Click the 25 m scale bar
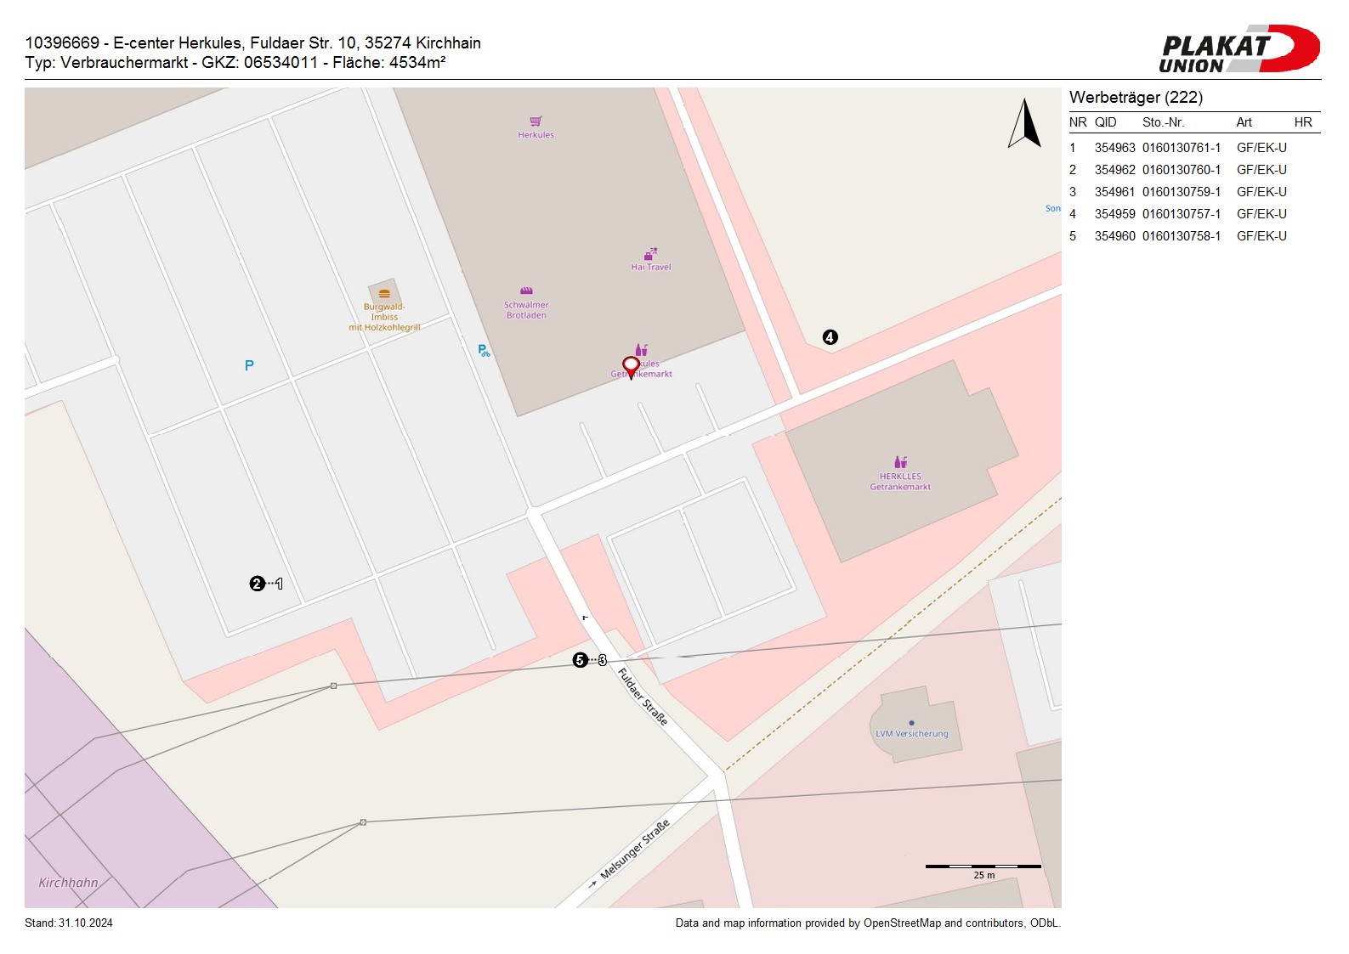Image resolution: width=1349 pixels, height=954 pixels. (983, 867)
